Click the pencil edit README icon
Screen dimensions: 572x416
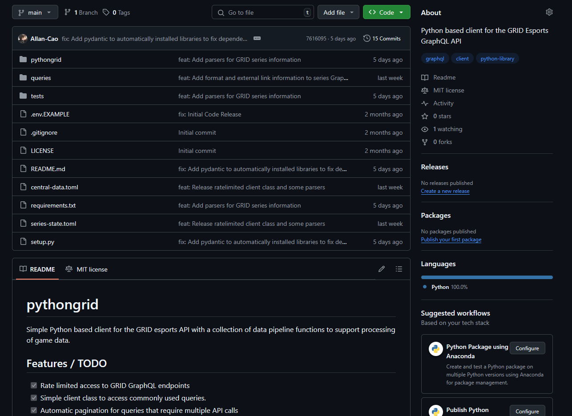pyautogui.click(x=382, y=269)
